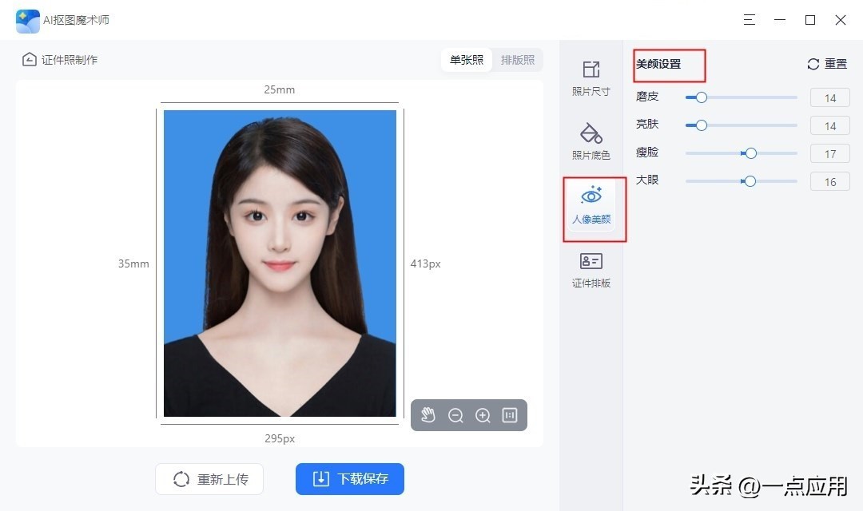Click the 重新上传 re-upload button
Image resolution: width=863 pixels, height=511 pixels.
click(x=209, y=479)
